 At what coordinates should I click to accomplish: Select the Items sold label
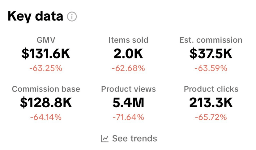pos(128,40)
